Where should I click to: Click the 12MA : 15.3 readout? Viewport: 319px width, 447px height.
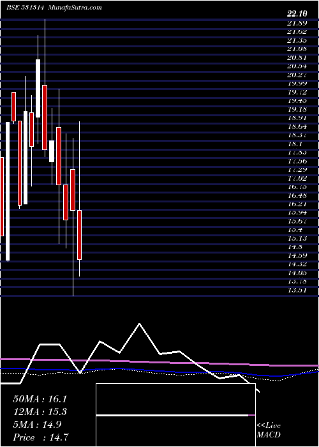[41, 412]
